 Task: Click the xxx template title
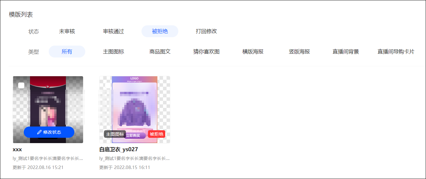pos(17,149)
